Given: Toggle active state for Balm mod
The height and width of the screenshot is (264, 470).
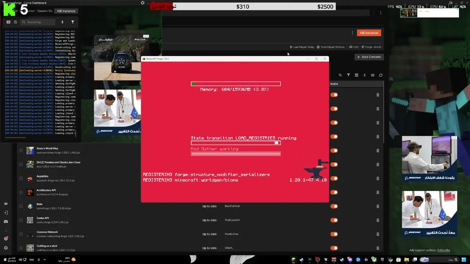Looking at the screenshot, I should [334, 206].
